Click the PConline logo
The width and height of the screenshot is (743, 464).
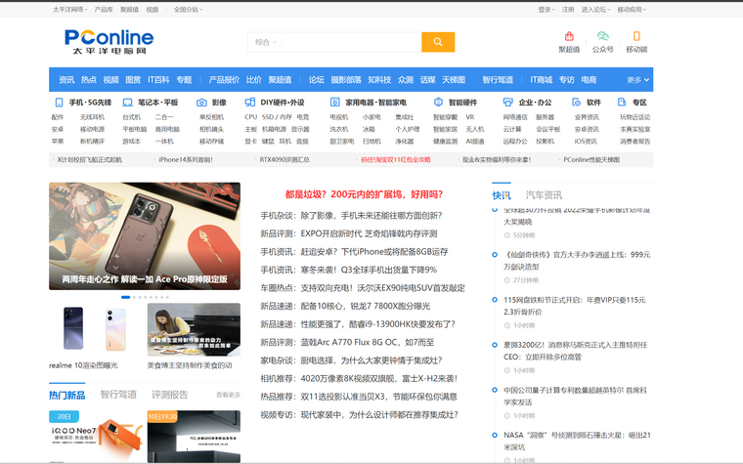click(109, 41)
